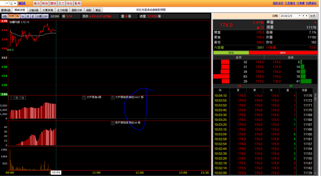Switch to the 分點K線 tab
321x176 pixels.
34,10
